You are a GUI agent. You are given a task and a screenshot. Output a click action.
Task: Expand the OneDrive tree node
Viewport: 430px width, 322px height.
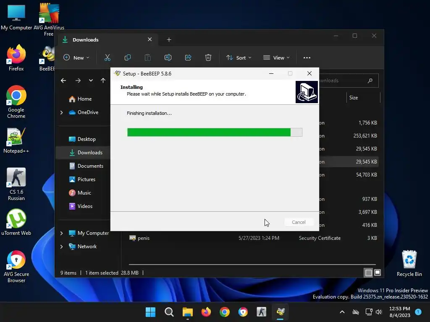pyautogui.click(x=61, y=112)
